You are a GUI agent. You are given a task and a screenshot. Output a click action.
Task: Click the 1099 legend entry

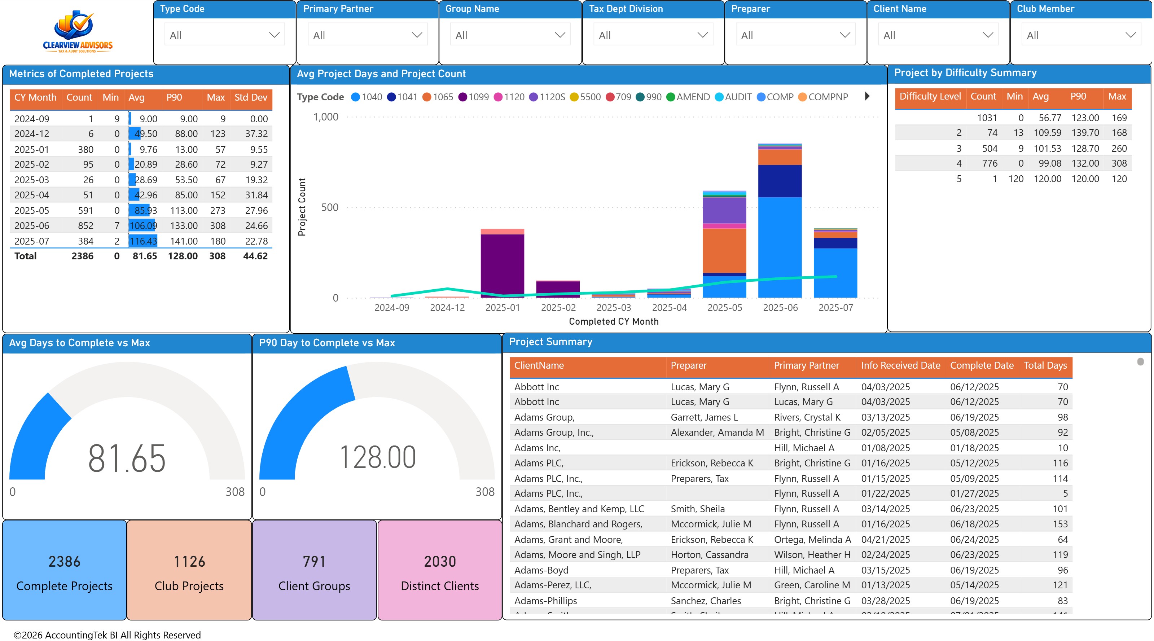(x=474, y=97)
